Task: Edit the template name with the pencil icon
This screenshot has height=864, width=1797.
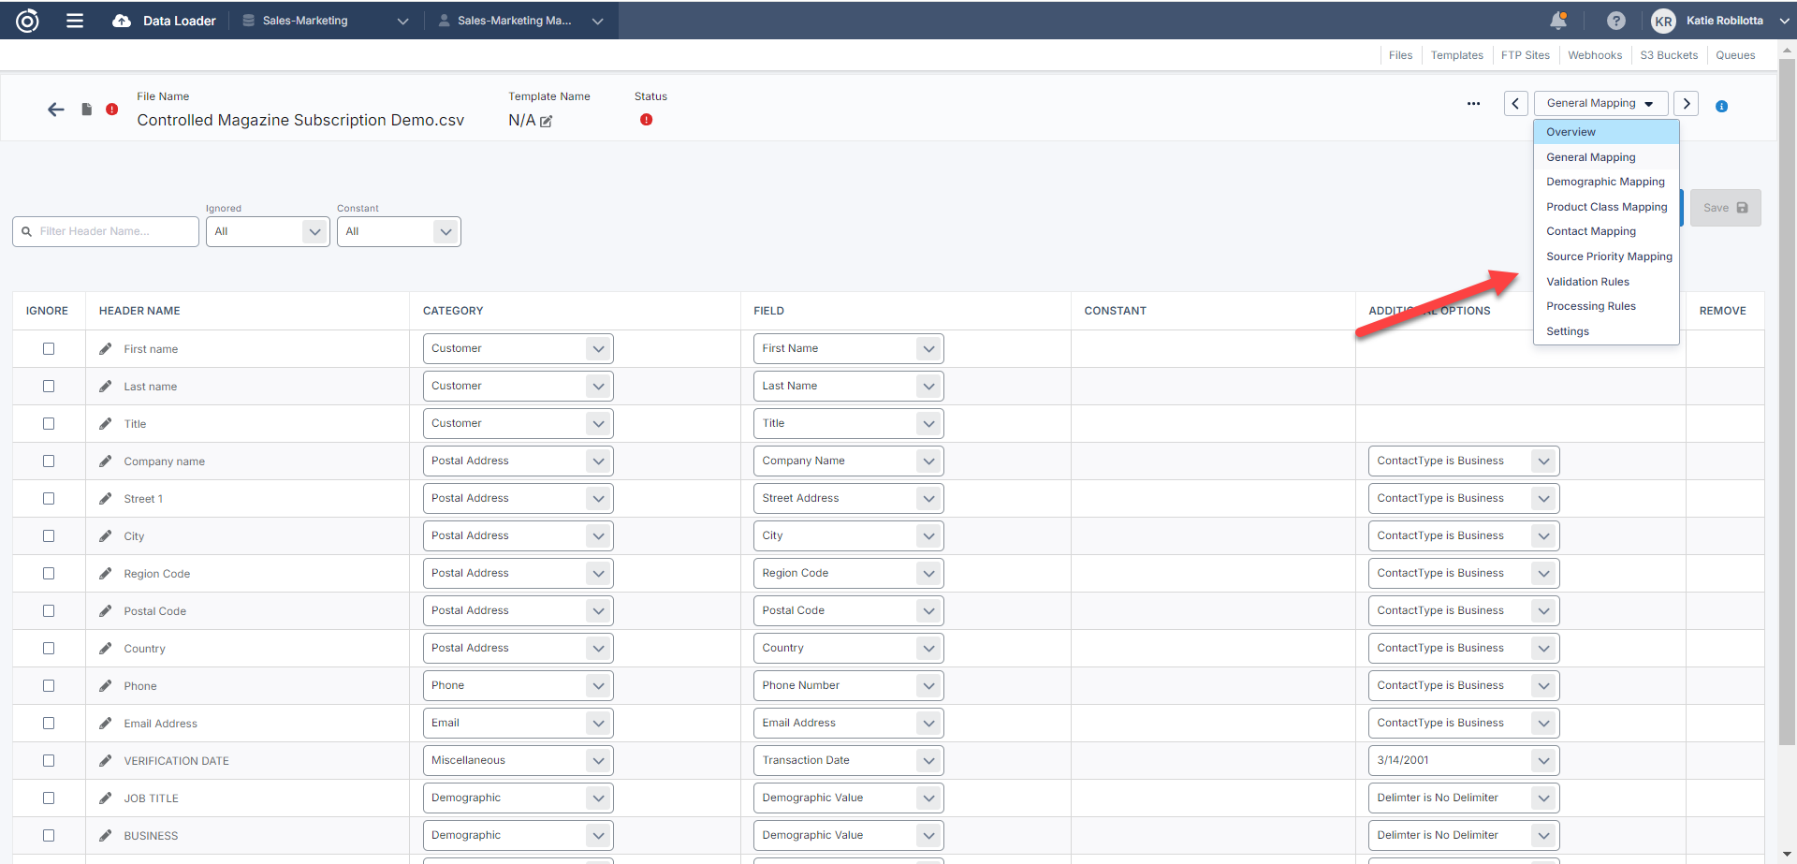Action: (x=547, y=122)
